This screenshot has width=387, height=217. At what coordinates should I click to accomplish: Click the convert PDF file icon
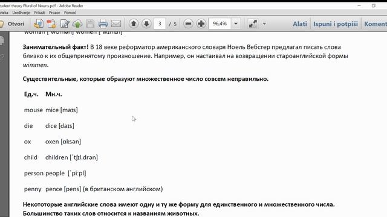click(x=51, y=24)
